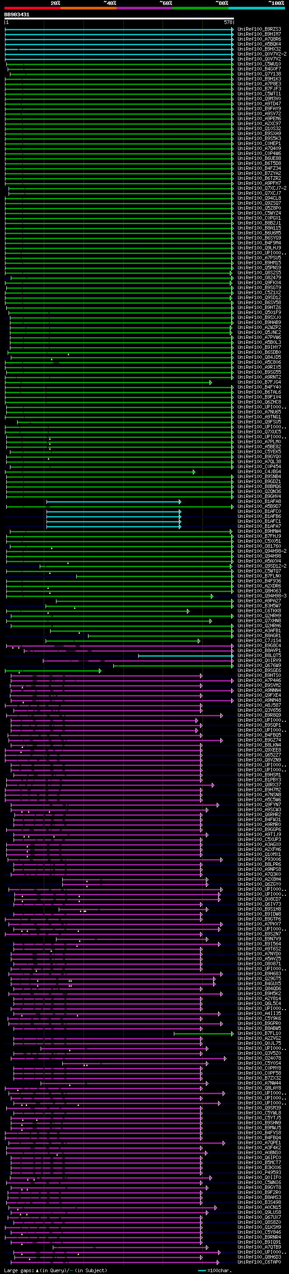Select label UniRef100_C0HEP1
Viewport: 289px width, 1274px height.
click(259, 143)
